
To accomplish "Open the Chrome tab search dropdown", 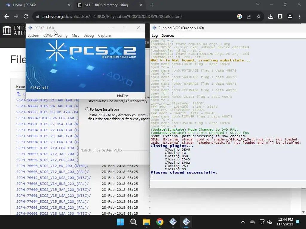I will 258,4.
